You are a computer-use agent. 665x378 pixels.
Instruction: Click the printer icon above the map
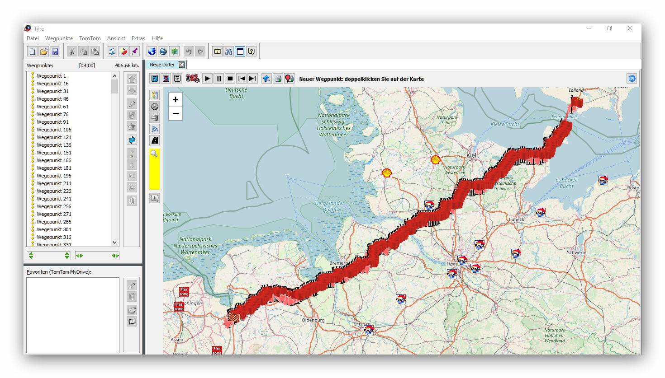tap(278, 79)
